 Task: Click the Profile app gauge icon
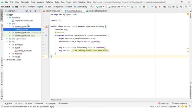152,7
